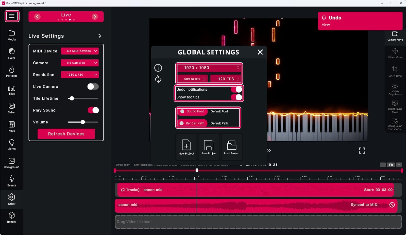Toggle the Render Path switch
The height and width of the screenshot is (235, 406).
[x=192, y=123]
